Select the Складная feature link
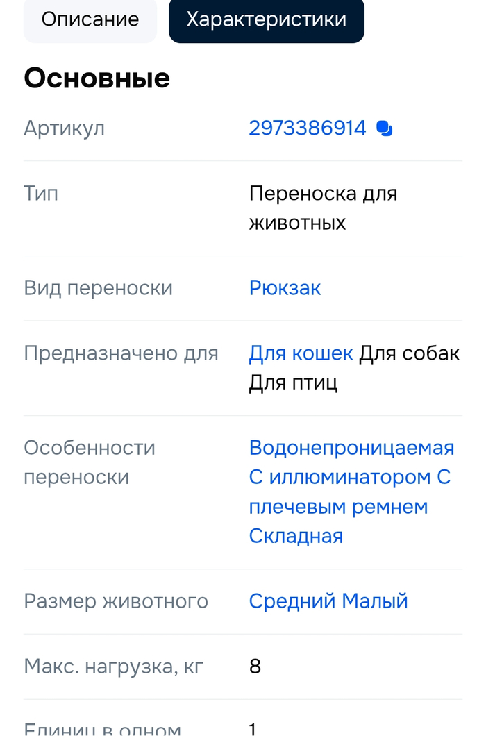 tap(296, 536)
